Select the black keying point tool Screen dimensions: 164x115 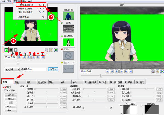[x=11, y=50]
